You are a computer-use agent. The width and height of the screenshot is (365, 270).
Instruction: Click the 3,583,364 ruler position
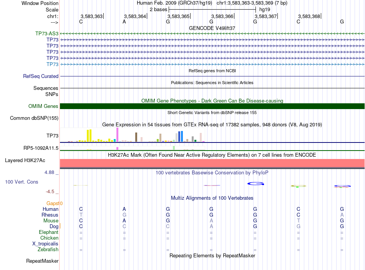[135, 16]
